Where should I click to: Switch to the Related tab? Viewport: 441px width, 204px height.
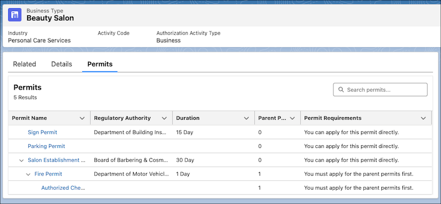tap(24, 64)
